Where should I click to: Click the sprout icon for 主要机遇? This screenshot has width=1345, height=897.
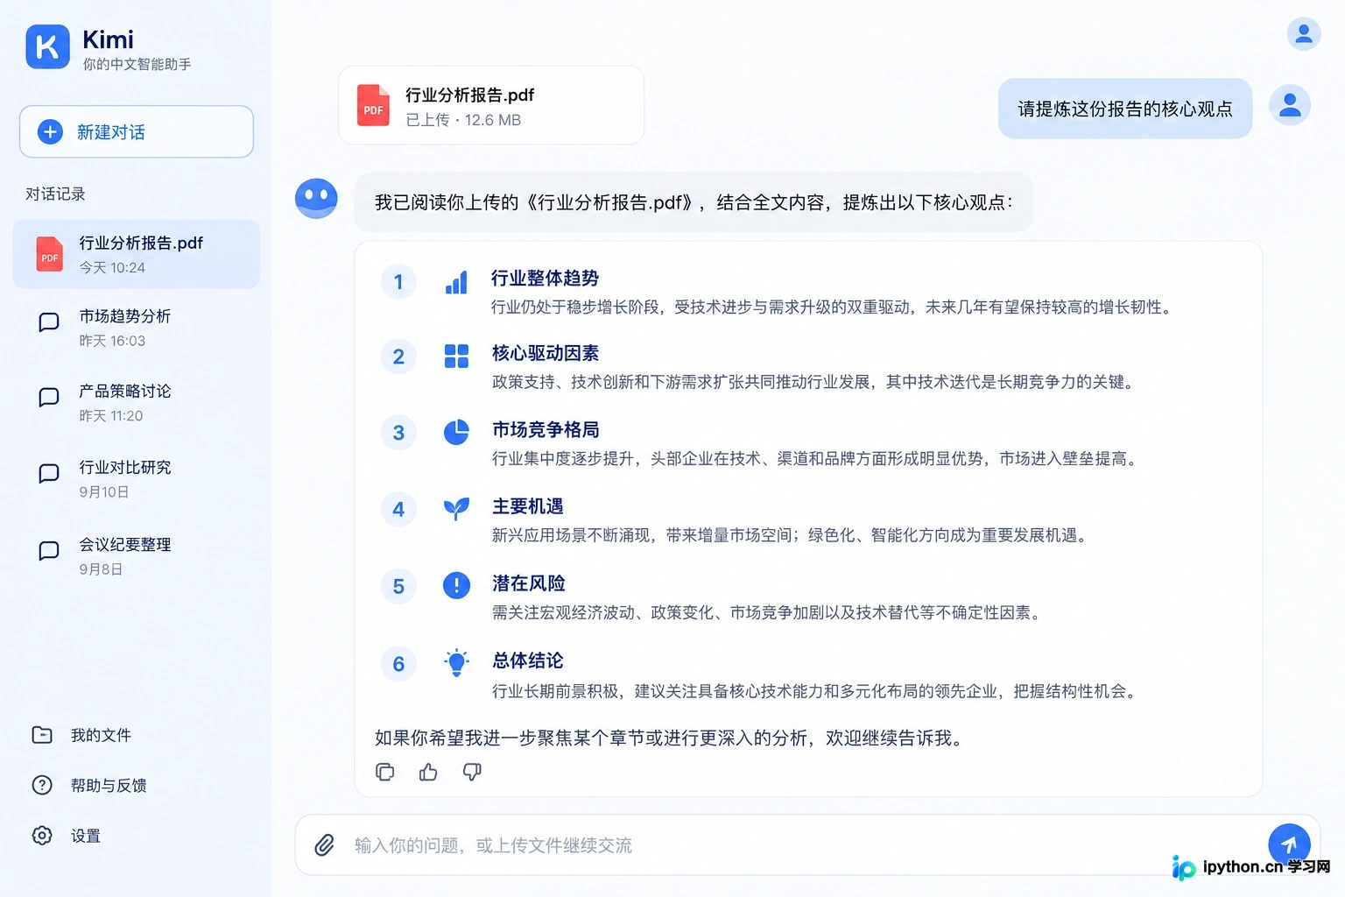[x=456, y=508]
